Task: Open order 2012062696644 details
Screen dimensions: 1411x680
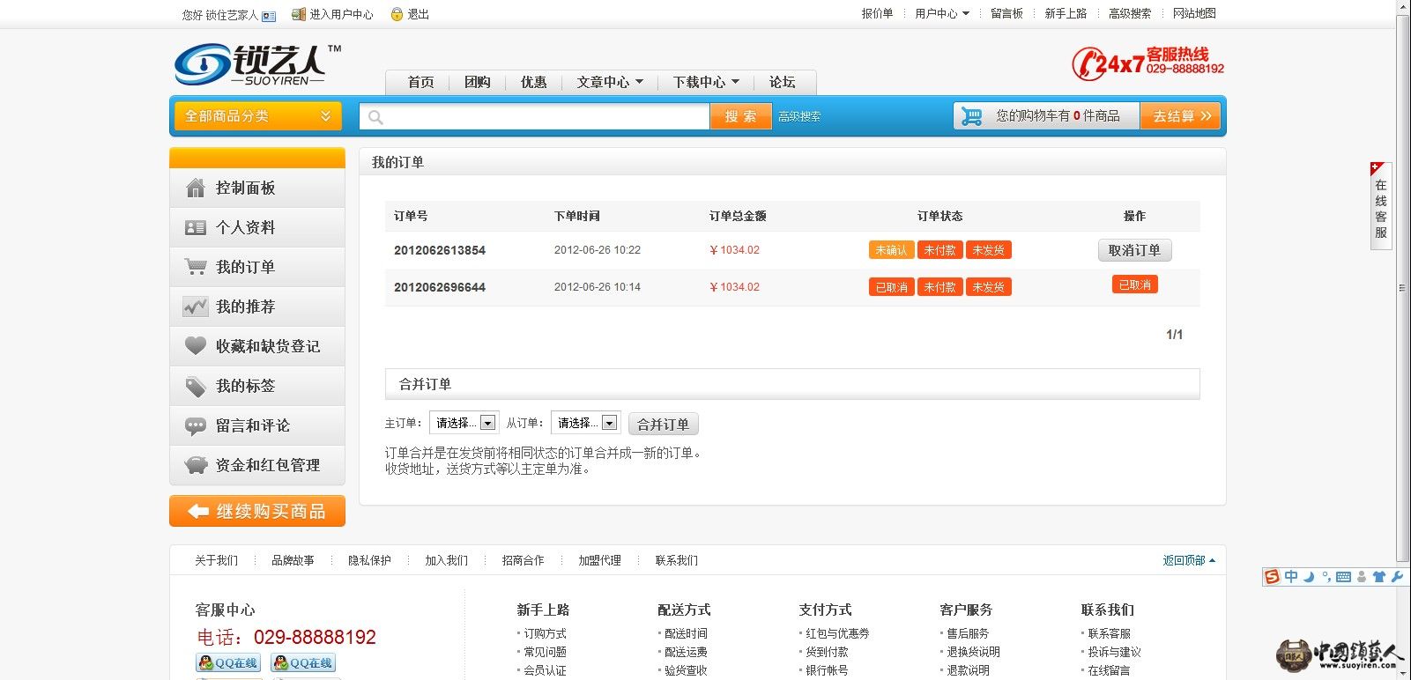Action: (440, 287)
